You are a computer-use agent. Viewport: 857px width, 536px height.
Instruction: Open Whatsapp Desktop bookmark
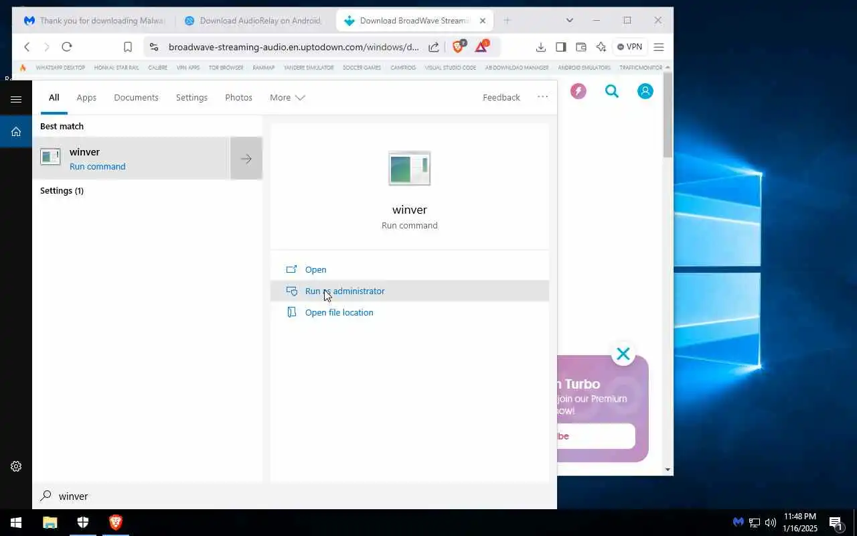pyautogui.click(x=60, y=68)
